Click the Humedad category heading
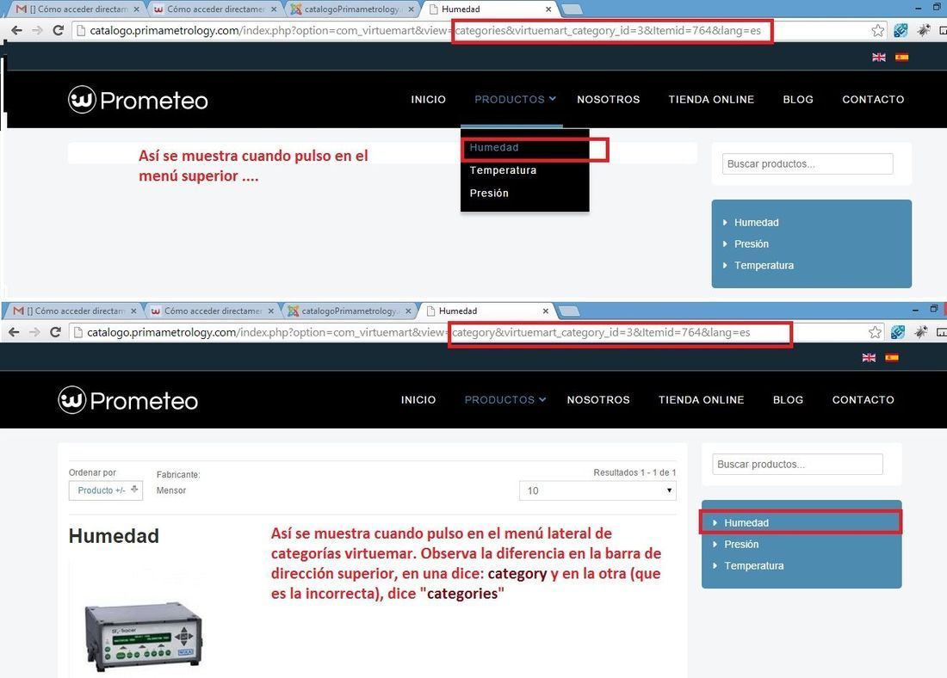 pos(114,536)
